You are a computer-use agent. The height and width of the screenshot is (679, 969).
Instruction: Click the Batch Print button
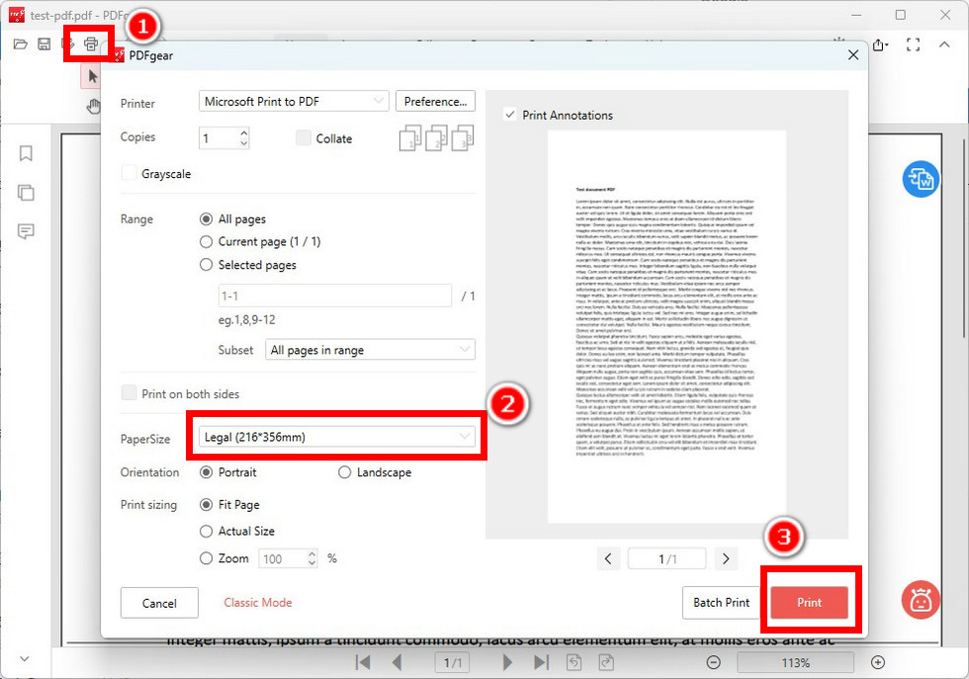click(x=721, y=601)
